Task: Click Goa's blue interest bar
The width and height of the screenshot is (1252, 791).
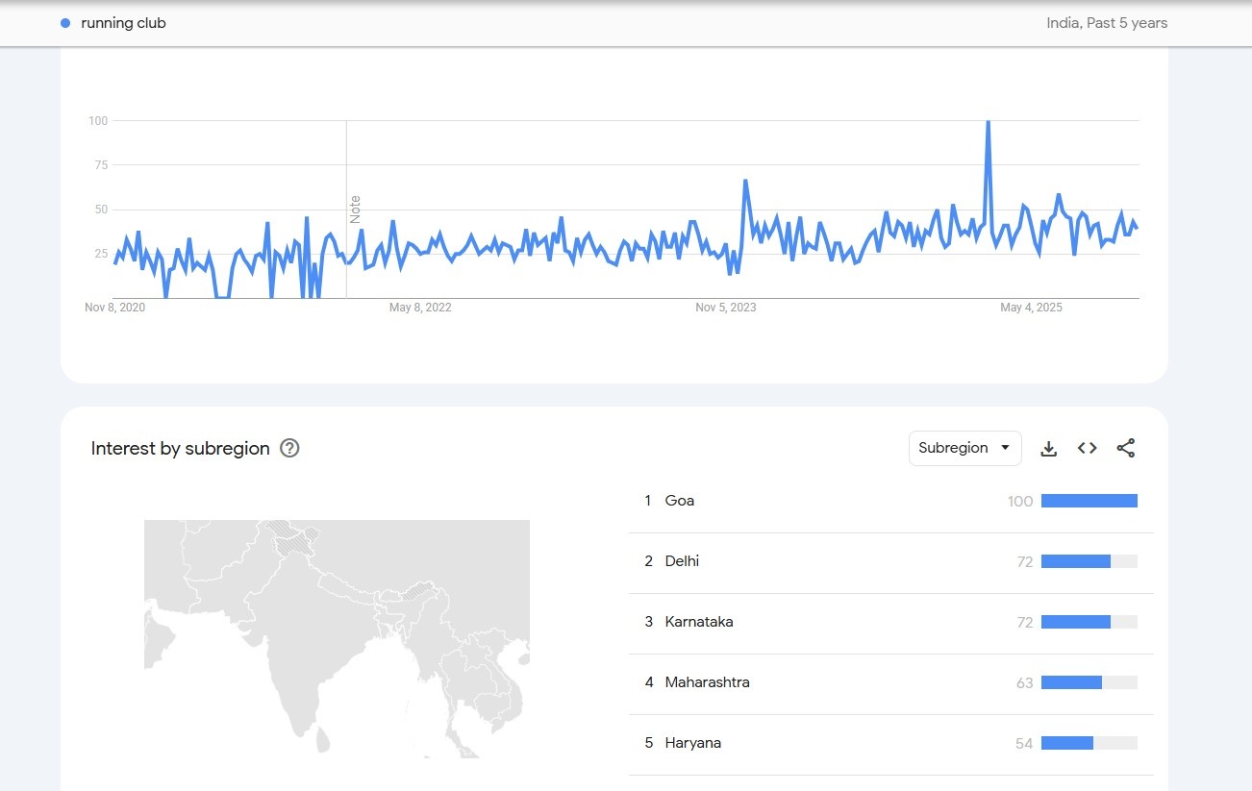Action: [1089, 501]
